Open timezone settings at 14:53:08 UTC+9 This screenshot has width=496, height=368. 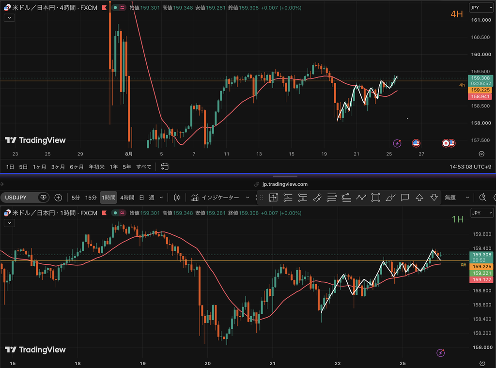point(470,167)
